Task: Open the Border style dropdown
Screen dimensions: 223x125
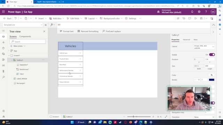Action: pyautogui.click(x=197, y=80)
